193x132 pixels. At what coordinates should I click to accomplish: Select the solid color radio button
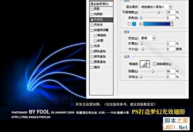coord(129,24)
